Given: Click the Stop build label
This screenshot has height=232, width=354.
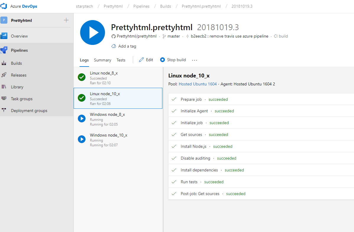Looking at the screenshot, I should (176, 60).
